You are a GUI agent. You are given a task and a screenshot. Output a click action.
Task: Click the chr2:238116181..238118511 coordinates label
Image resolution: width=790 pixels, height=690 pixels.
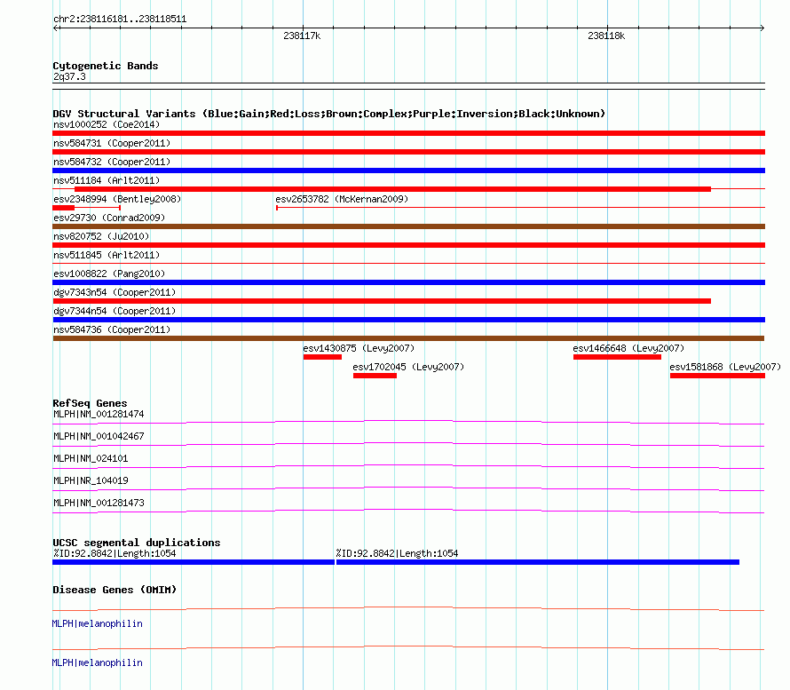click(120, 20)
